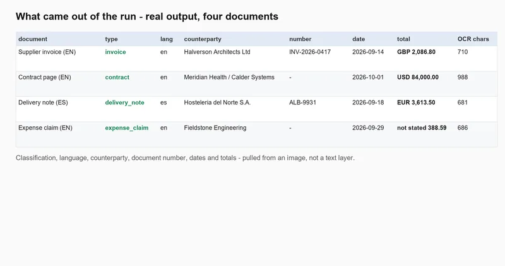
Task: Click the 'document' column header
Action: coord(33,39)
